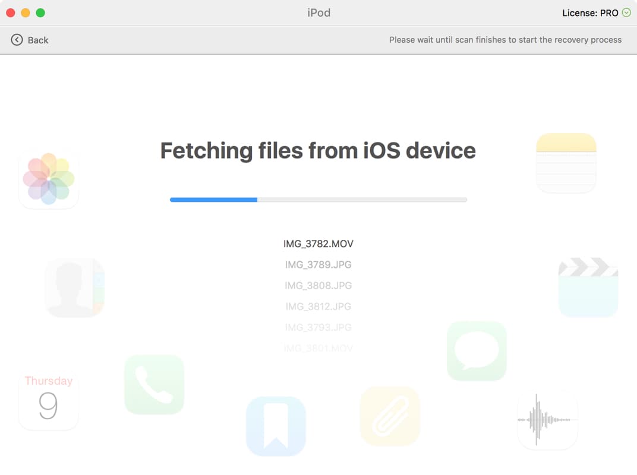The image size is (637, 475).
Task: Click the 'Please wait until scan finishes' message
Action: click(505, 40)
